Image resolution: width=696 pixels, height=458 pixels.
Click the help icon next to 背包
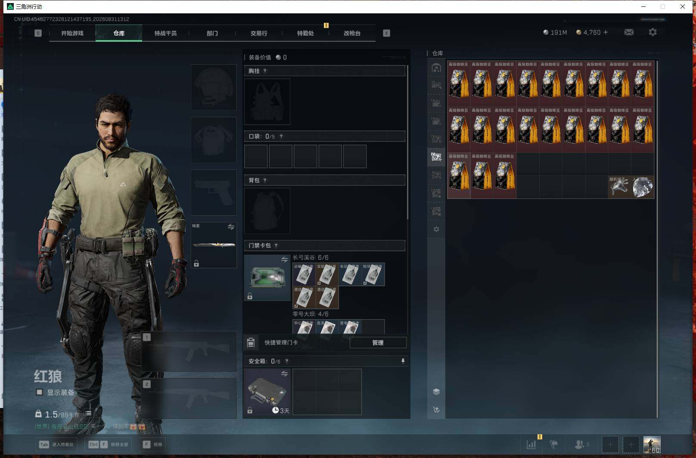point(264,181)
